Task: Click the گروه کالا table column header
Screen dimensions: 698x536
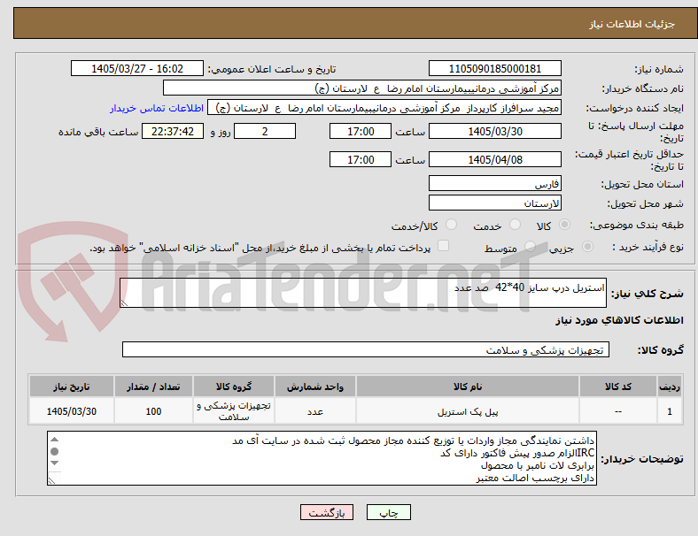Action: click(234, 387)
